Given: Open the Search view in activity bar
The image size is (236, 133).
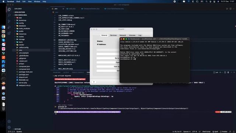Looking at the screenshot, I should coord(9,15).
